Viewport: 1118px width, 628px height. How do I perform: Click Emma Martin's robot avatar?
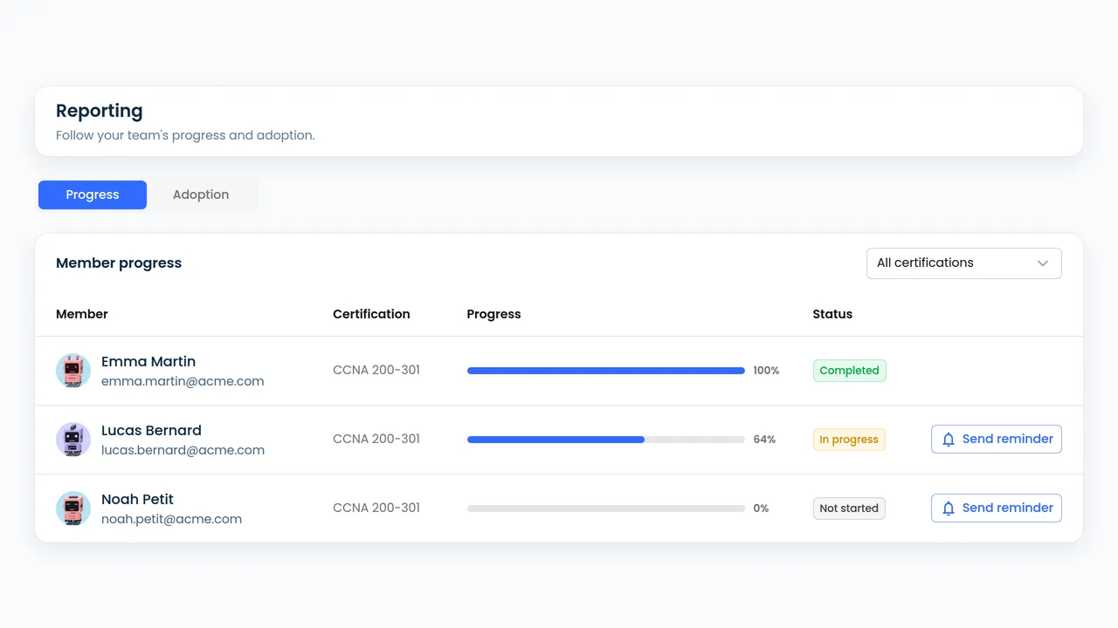pos(73,371)
